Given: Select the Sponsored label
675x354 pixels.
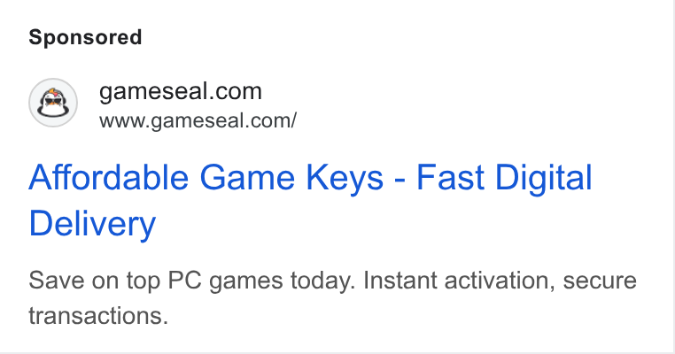Looking at the screenshot, I should pos(85,37).
